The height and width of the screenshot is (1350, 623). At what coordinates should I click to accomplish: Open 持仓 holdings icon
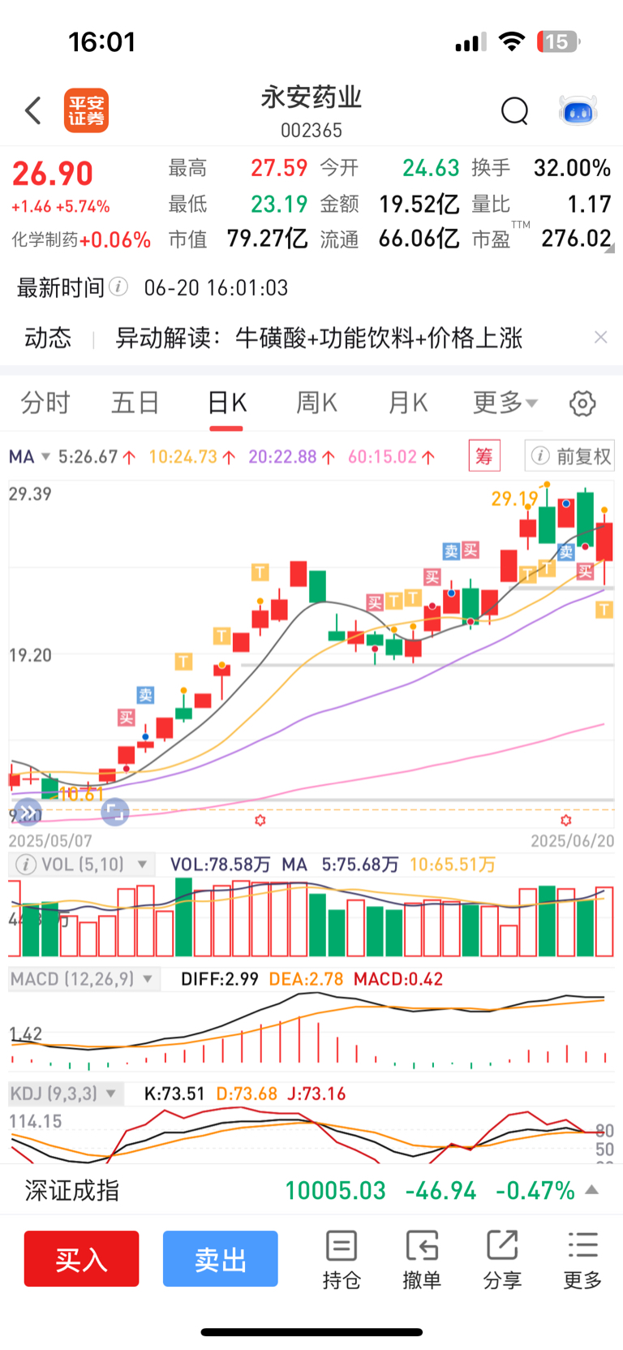click(x=342, y=1260)
